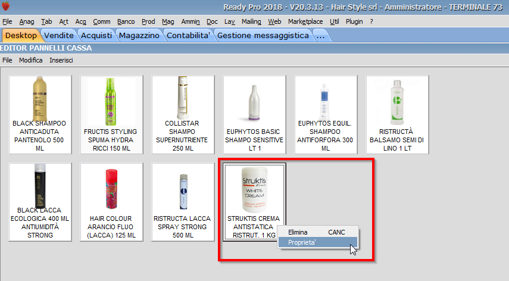
Task: Open the Inserisci menu of the editor
Action: (x=61, y=60)
